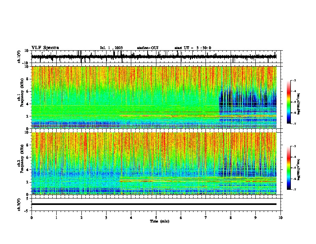Viewport: 316px width, 244px height.
Task: Click inside the ch.2 spectrogram panel
Action: point(154,163)
